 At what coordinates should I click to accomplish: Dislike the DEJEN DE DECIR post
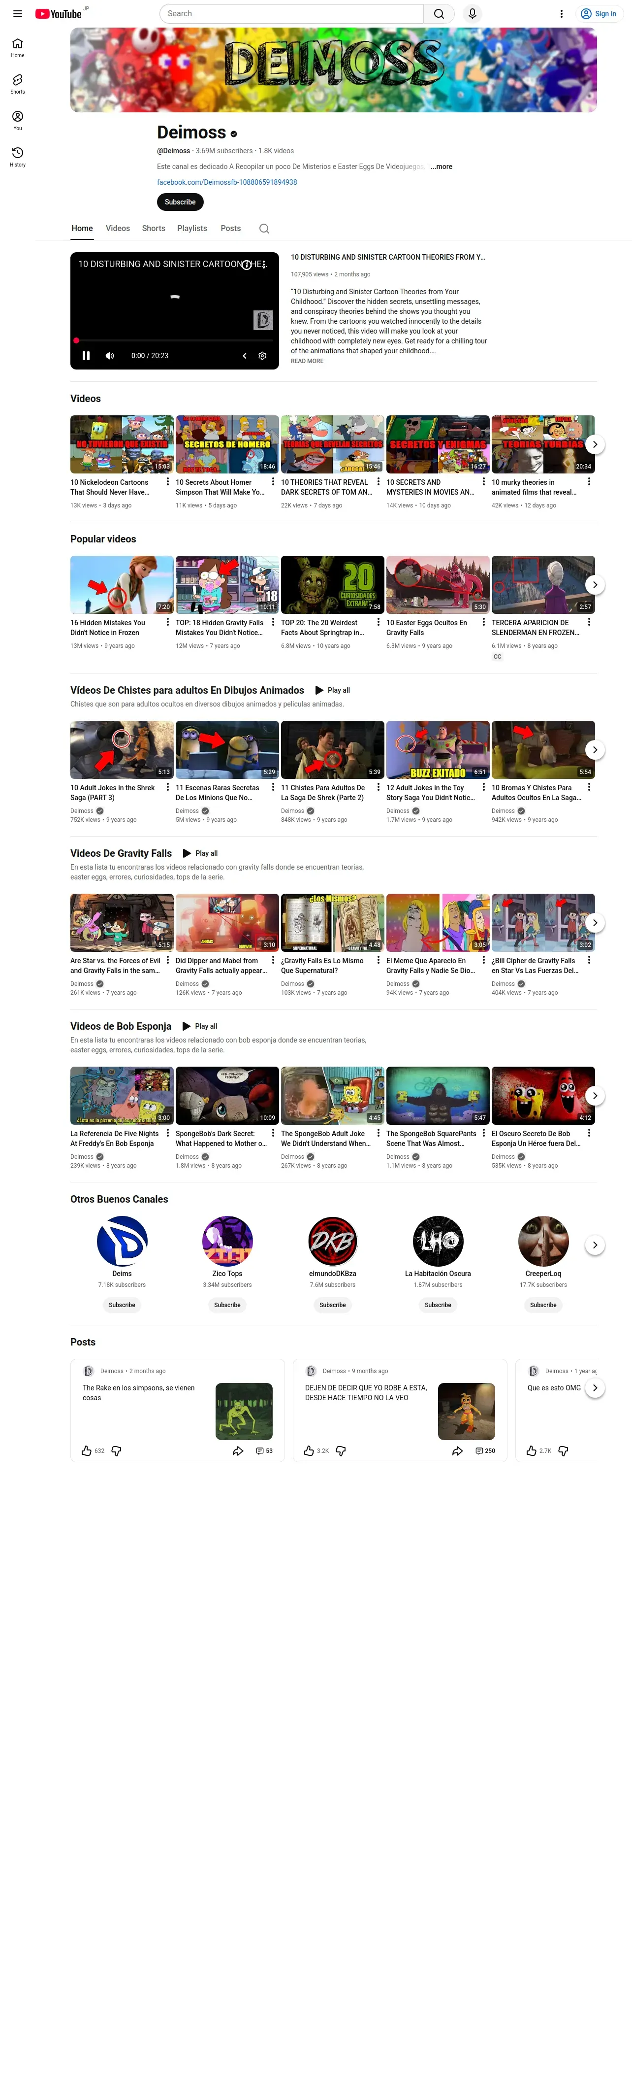click(341, 1451)
